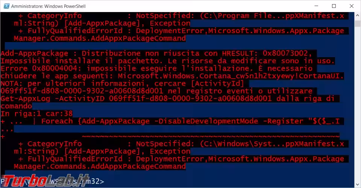Click the 'In riga:1 car:38' line
The height and width of the screenshot is (188, 361).
[x=36, y=114]
